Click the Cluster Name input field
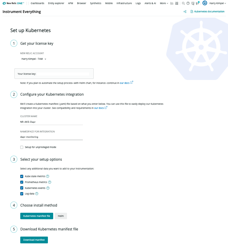 coord(51,122)
